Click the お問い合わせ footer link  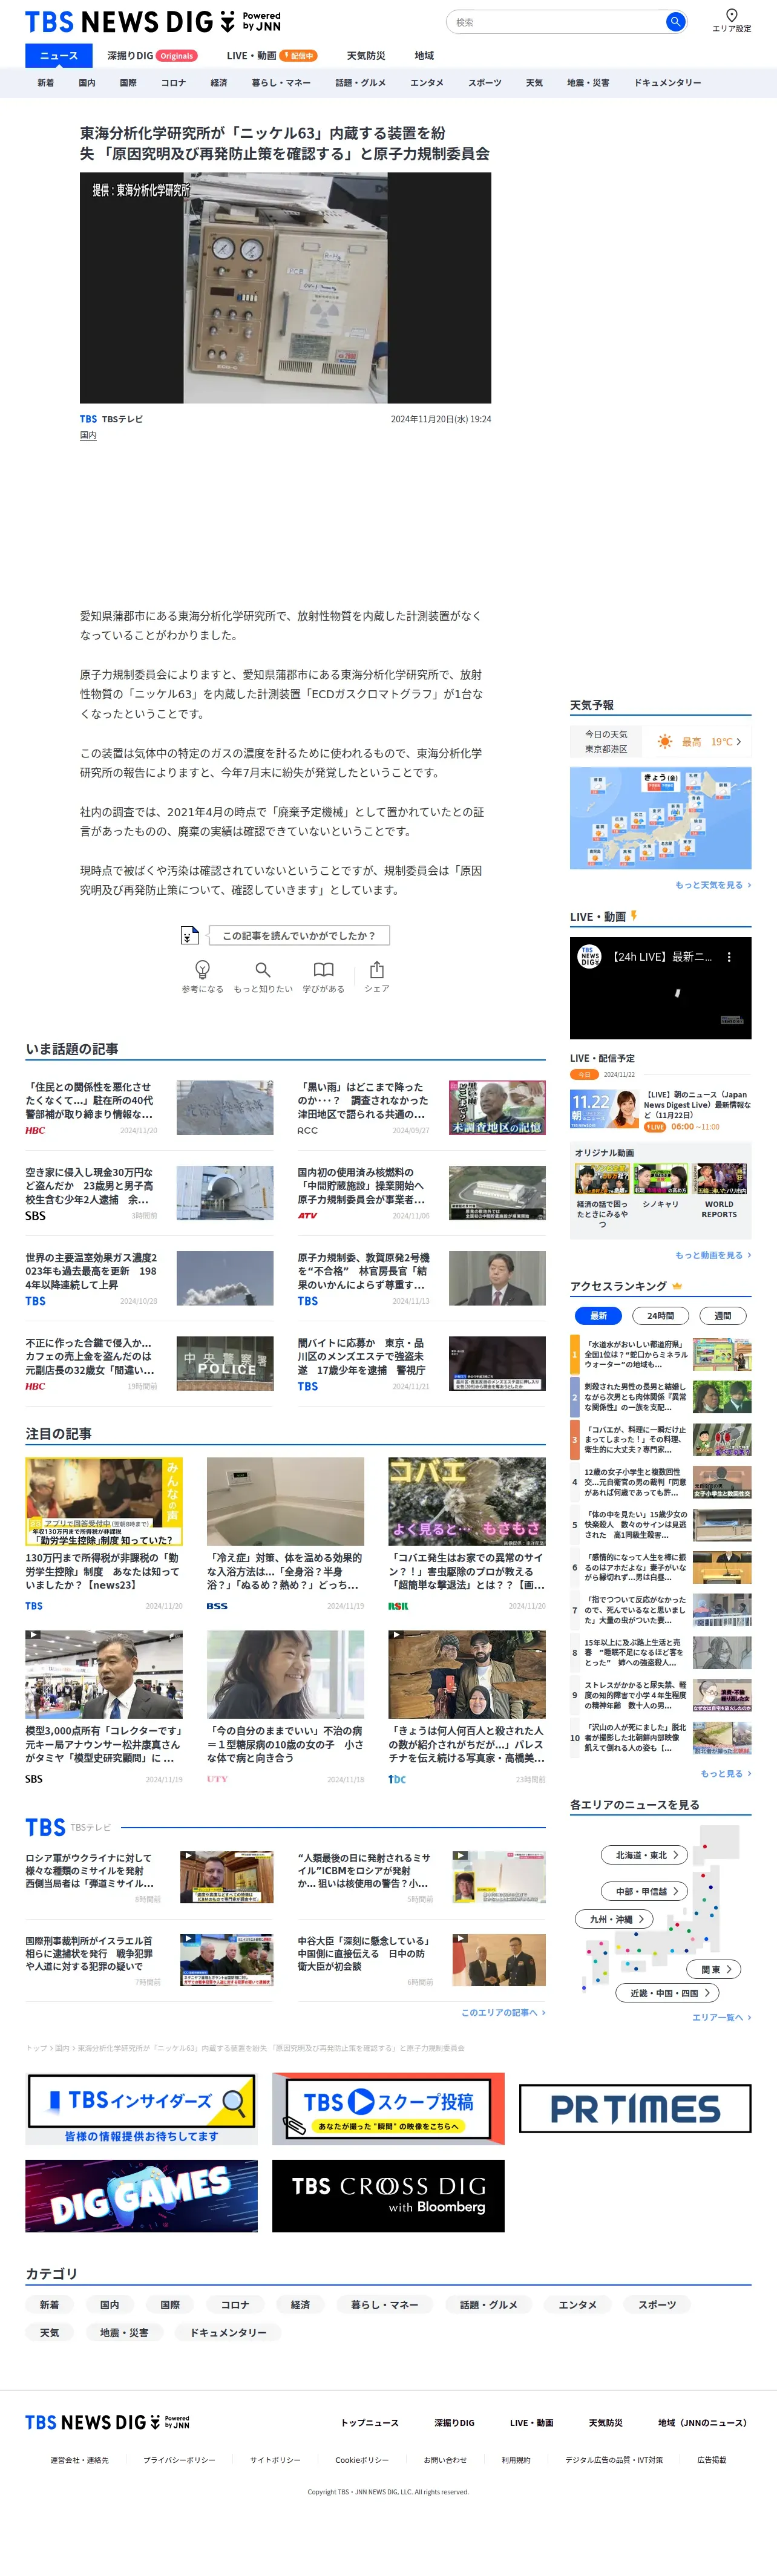[x=445, y=2459]
